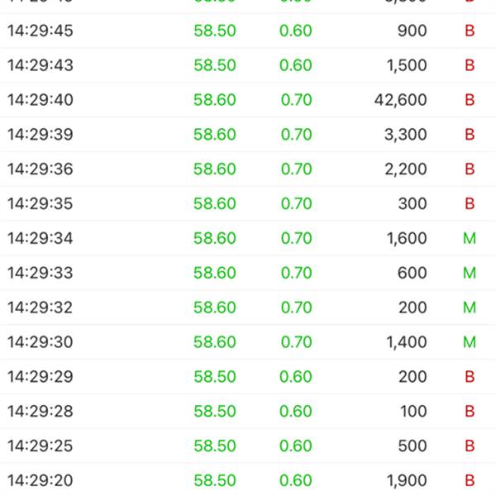Select the 14:29:20 trade time
Image resolution: width=496 pixels, height=496 pixels.
coord(41,480)
